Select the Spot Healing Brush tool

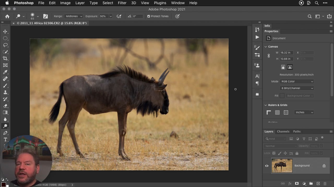tap(5, 79)
